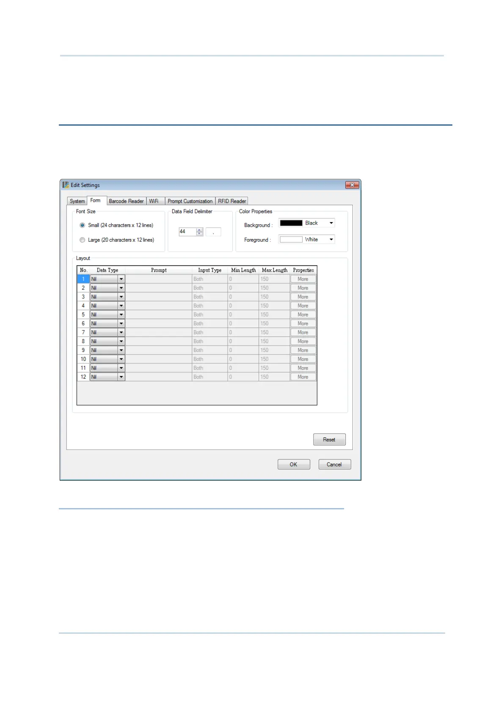This screenshot has width=504, height=712.
Task: Click More button in row 4
Action: (303, 306)
